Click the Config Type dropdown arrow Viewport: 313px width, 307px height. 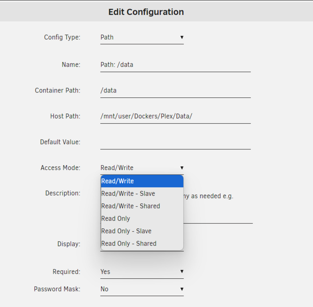coord(182,37)
